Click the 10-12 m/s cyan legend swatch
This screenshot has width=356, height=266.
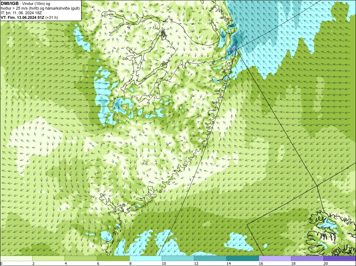coord(178,258)
